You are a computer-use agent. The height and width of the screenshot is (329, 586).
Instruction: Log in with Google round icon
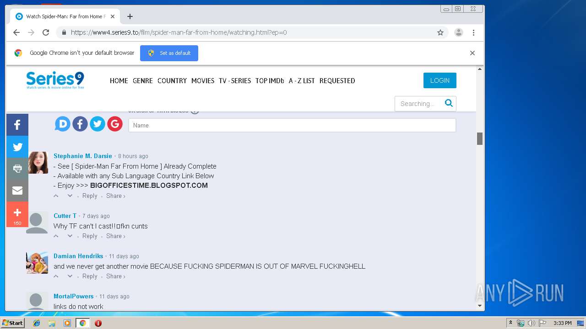coord(115,124)
